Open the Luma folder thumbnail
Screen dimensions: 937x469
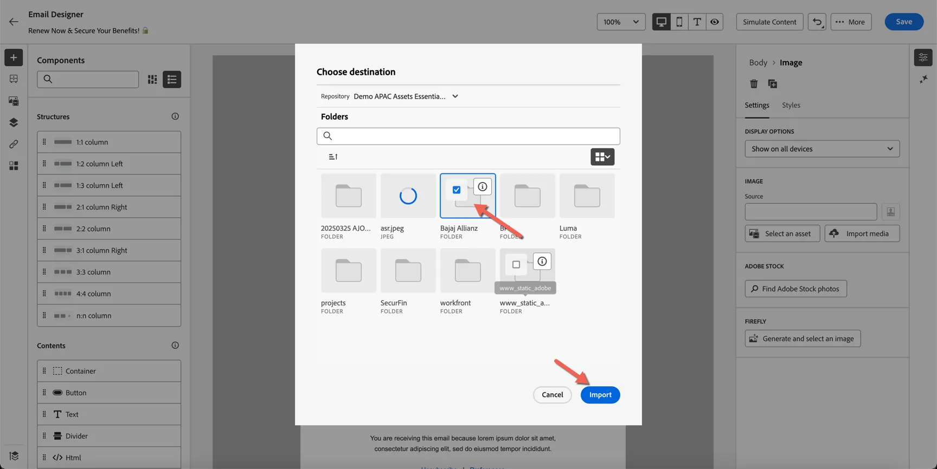click(587, 196)
